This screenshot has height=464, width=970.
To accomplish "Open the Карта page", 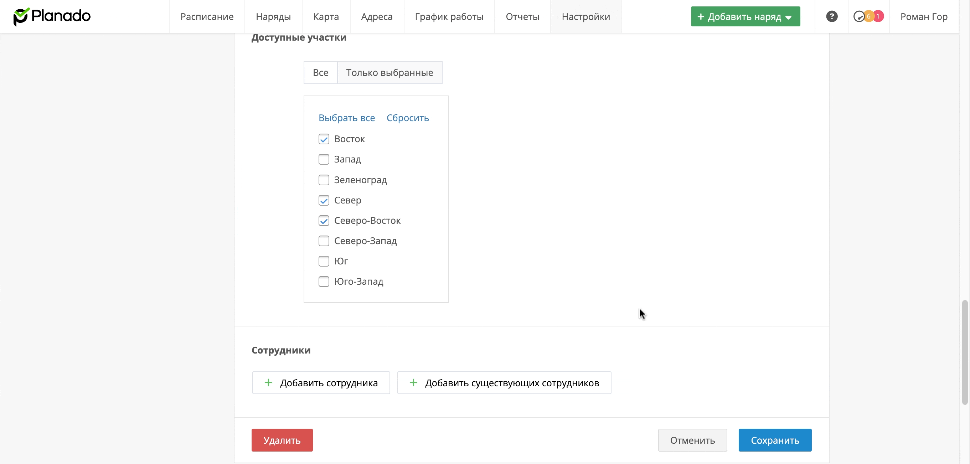I will click(326, 16).
